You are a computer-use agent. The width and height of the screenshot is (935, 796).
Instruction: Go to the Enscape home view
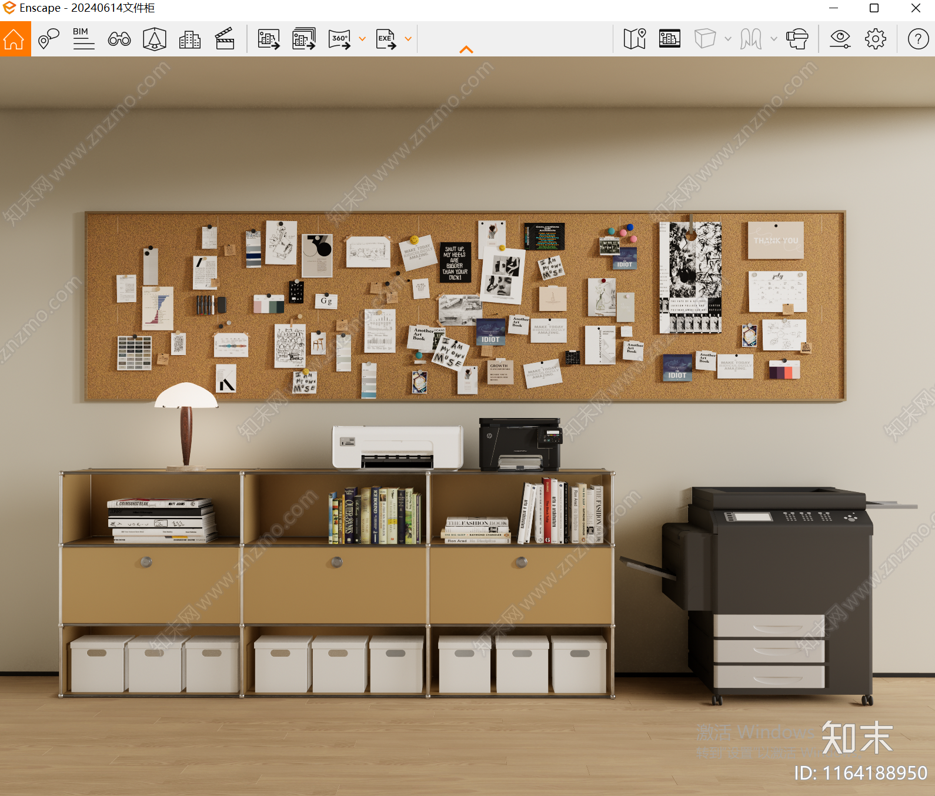click(14, 39)
